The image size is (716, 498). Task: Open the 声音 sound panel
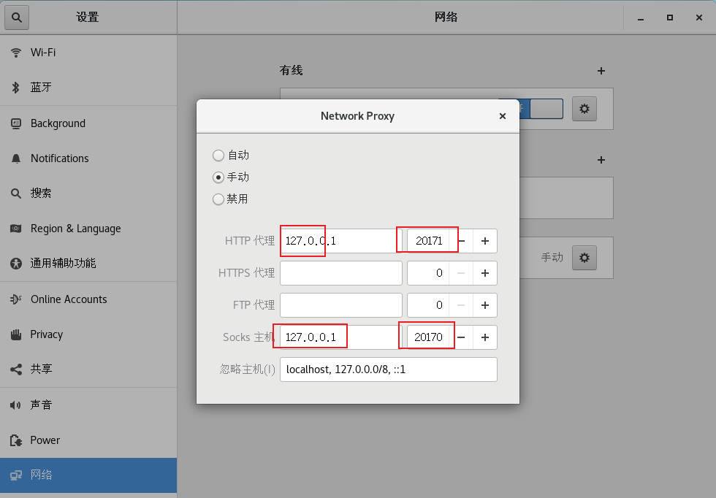(x=88, y=405)
